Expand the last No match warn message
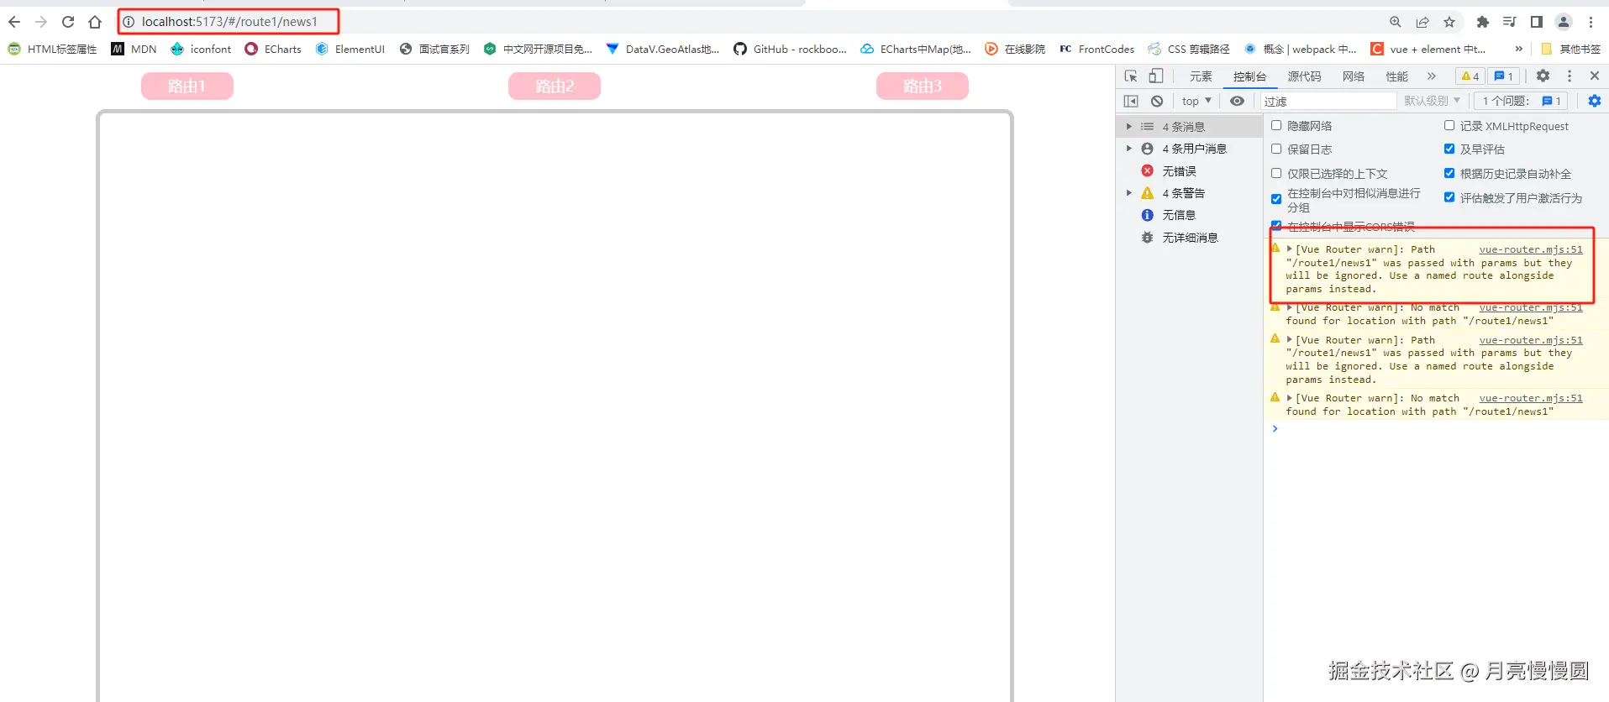Viewport: 1609px width, 702px height. click(1289, 398)
